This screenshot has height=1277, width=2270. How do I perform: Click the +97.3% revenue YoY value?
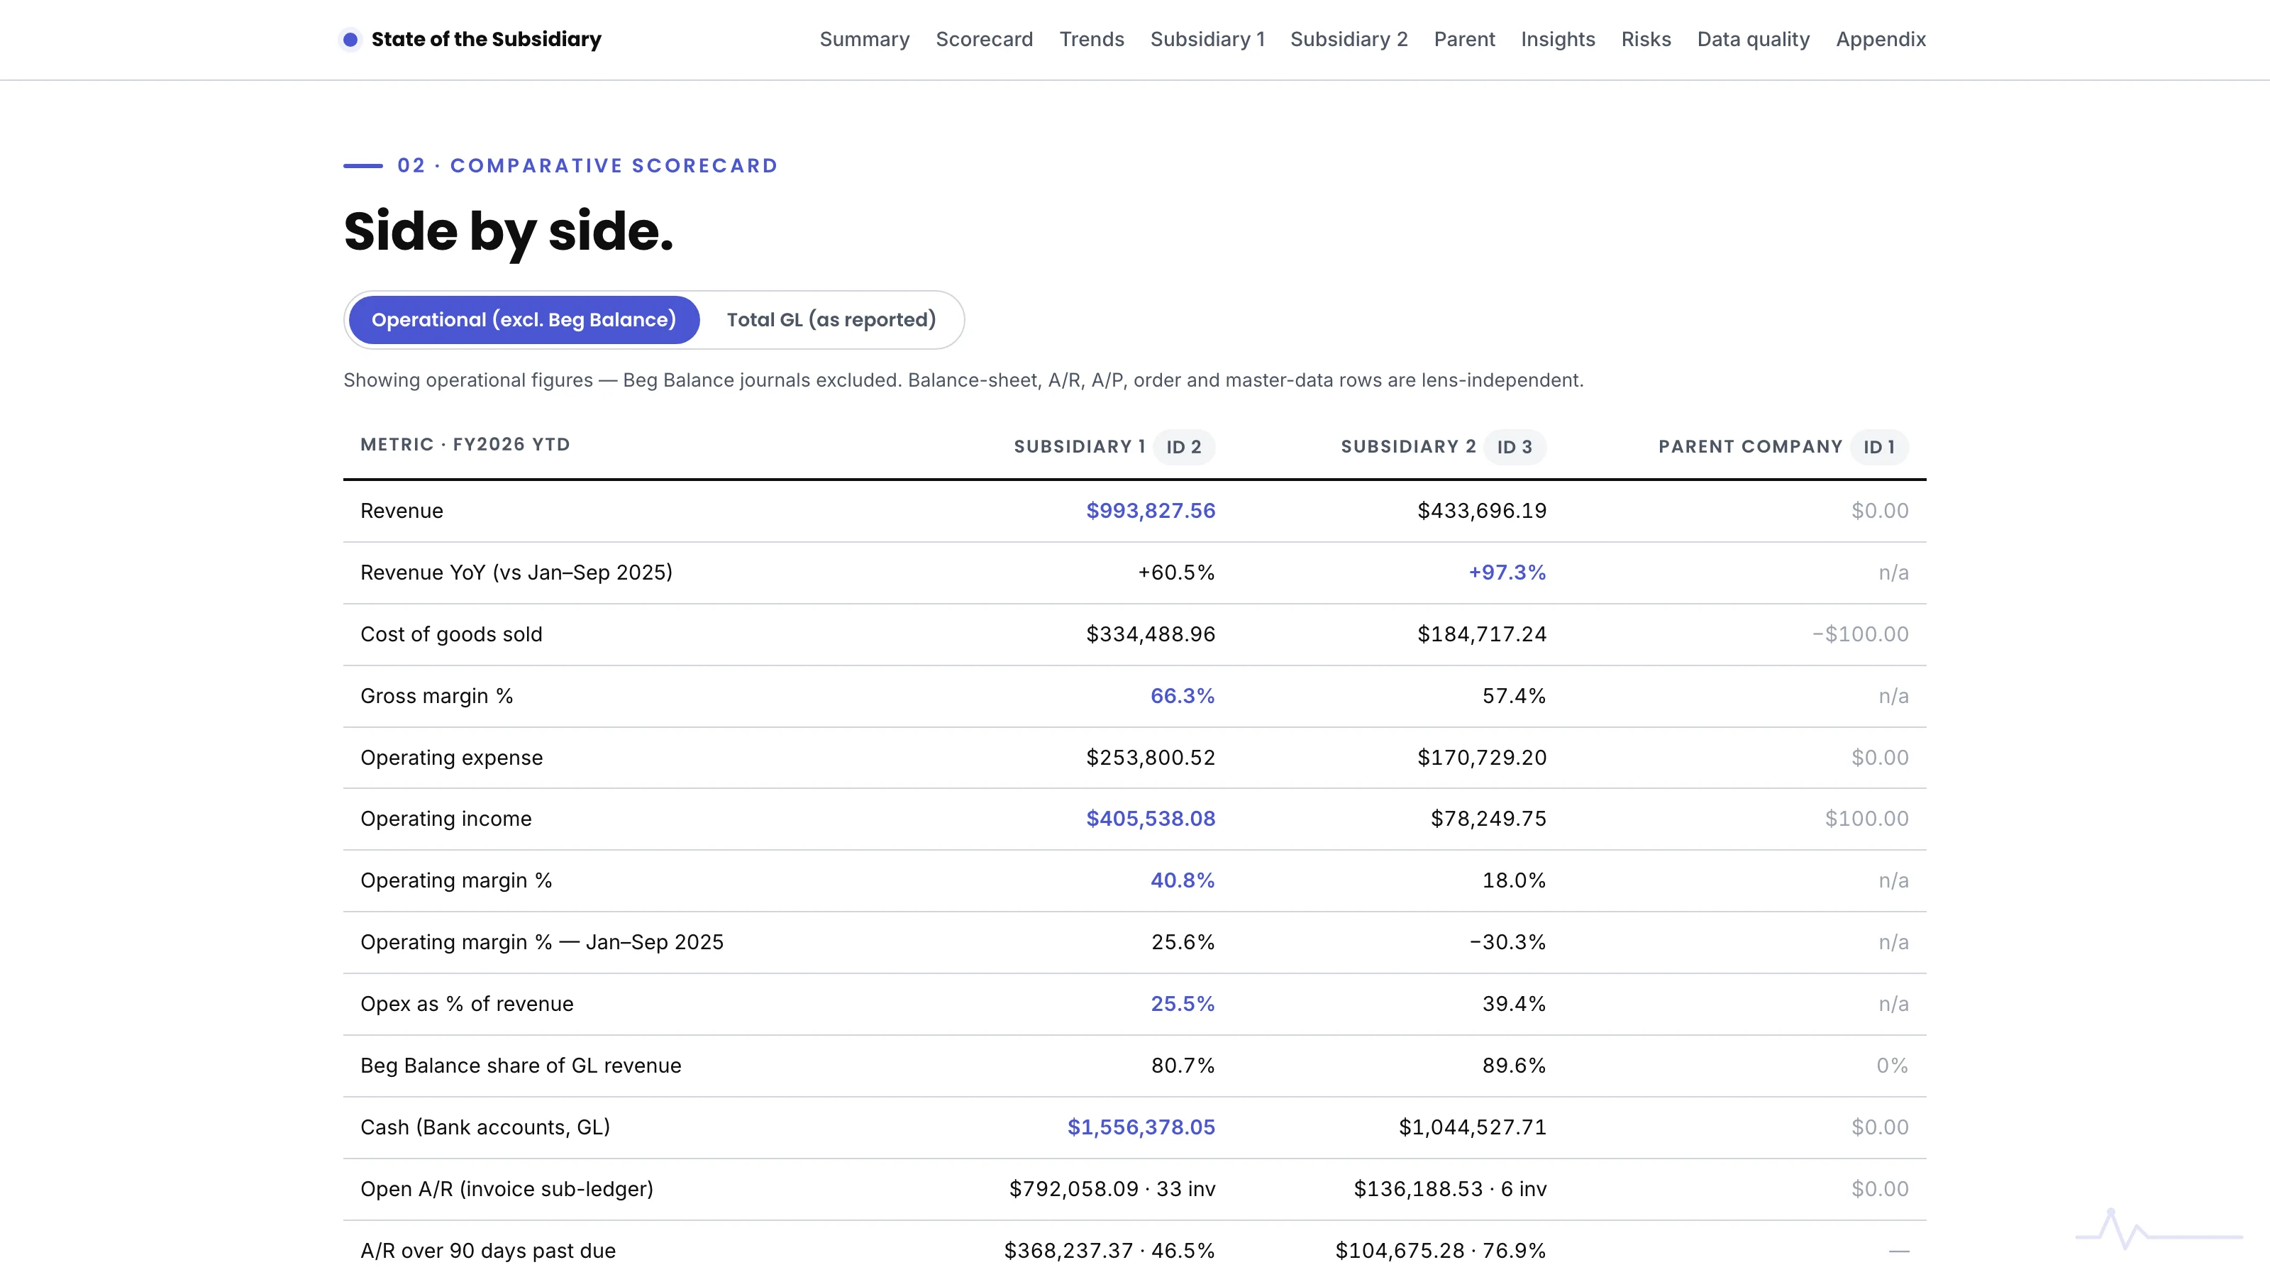tap(1507, 573)
